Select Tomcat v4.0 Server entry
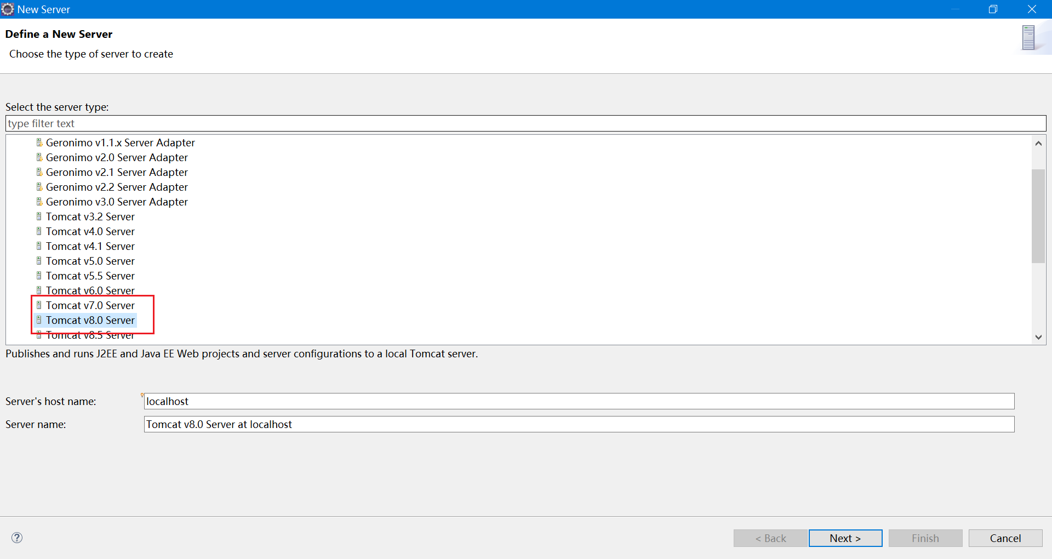 coord(90,231)
